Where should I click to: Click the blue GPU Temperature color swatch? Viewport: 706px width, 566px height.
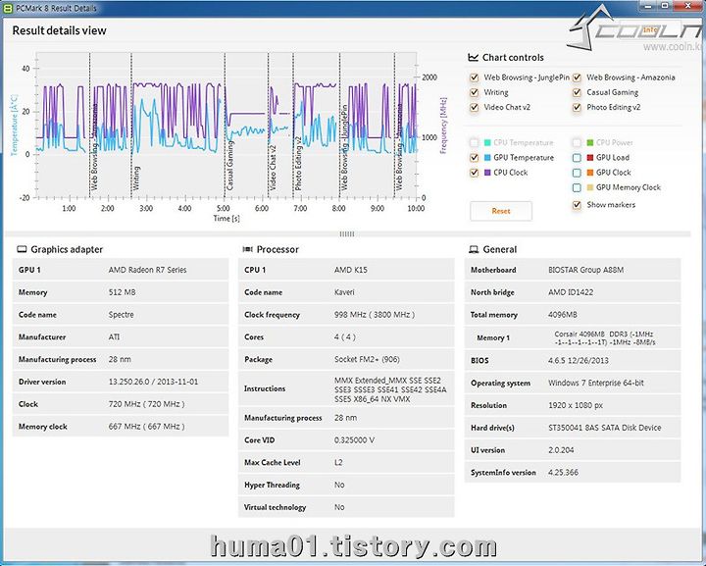tap(487, 158)
